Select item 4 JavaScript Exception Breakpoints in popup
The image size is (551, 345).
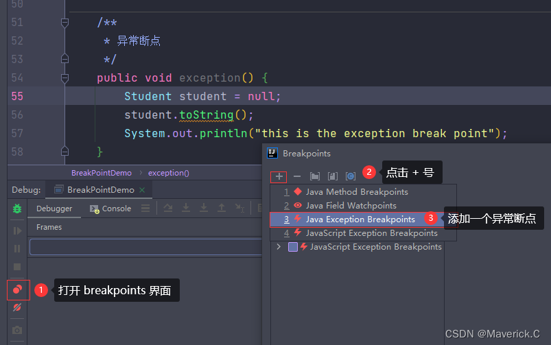click(364, 233)
